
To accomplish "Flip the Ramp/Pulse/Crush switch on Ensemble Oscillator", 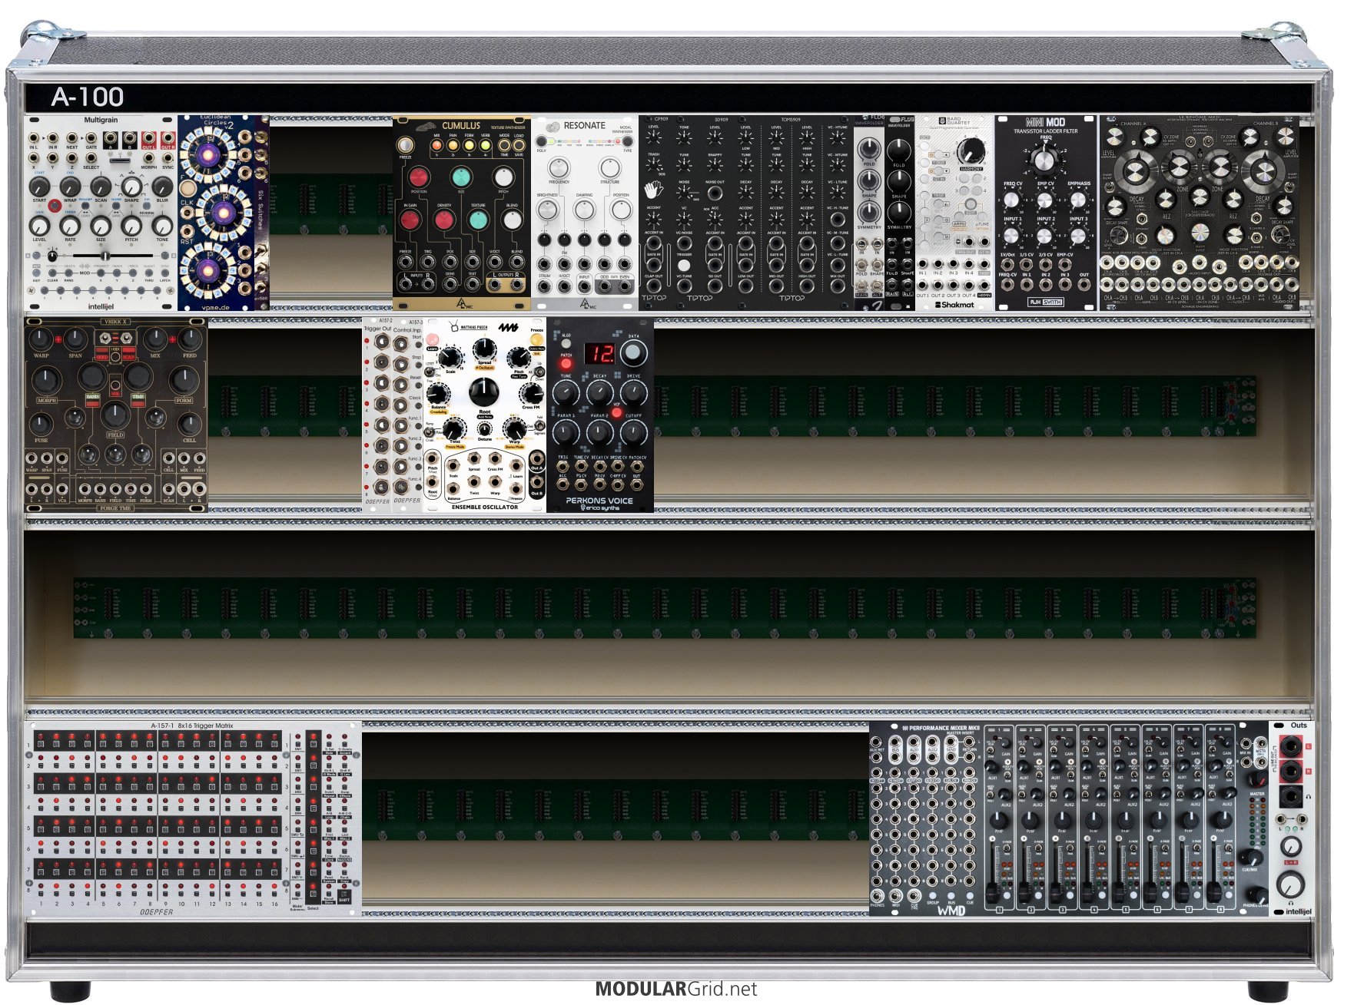I will tap(430, 432).
